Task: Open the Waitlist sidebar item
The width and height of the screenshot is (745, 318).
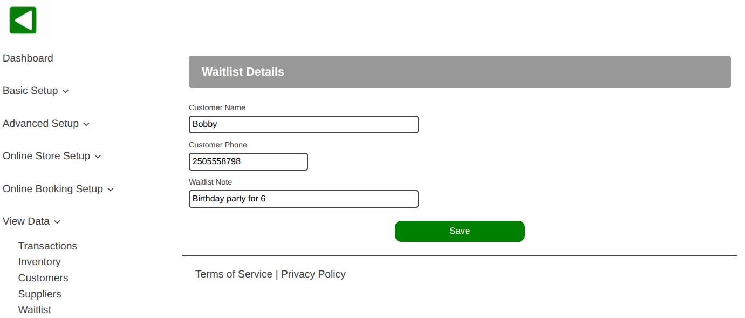Action: pos(35,310)
